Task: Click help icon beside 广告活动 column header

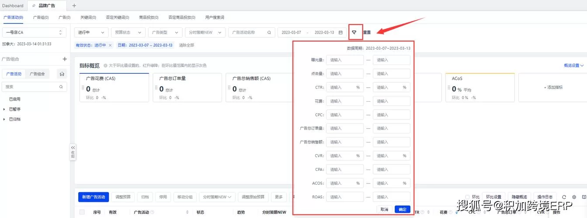Action: (x=152, y=212)
